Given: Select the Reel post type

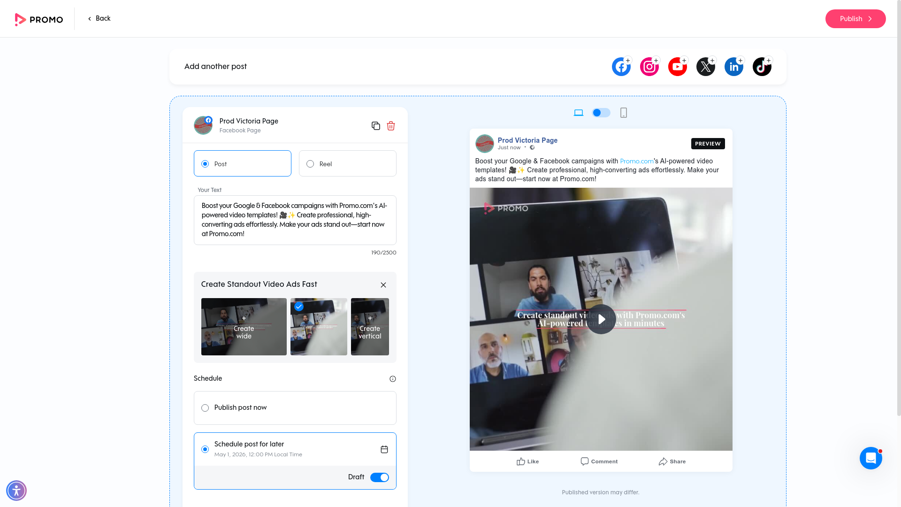Looking at the screenshot, I should (x=310, y=164).
